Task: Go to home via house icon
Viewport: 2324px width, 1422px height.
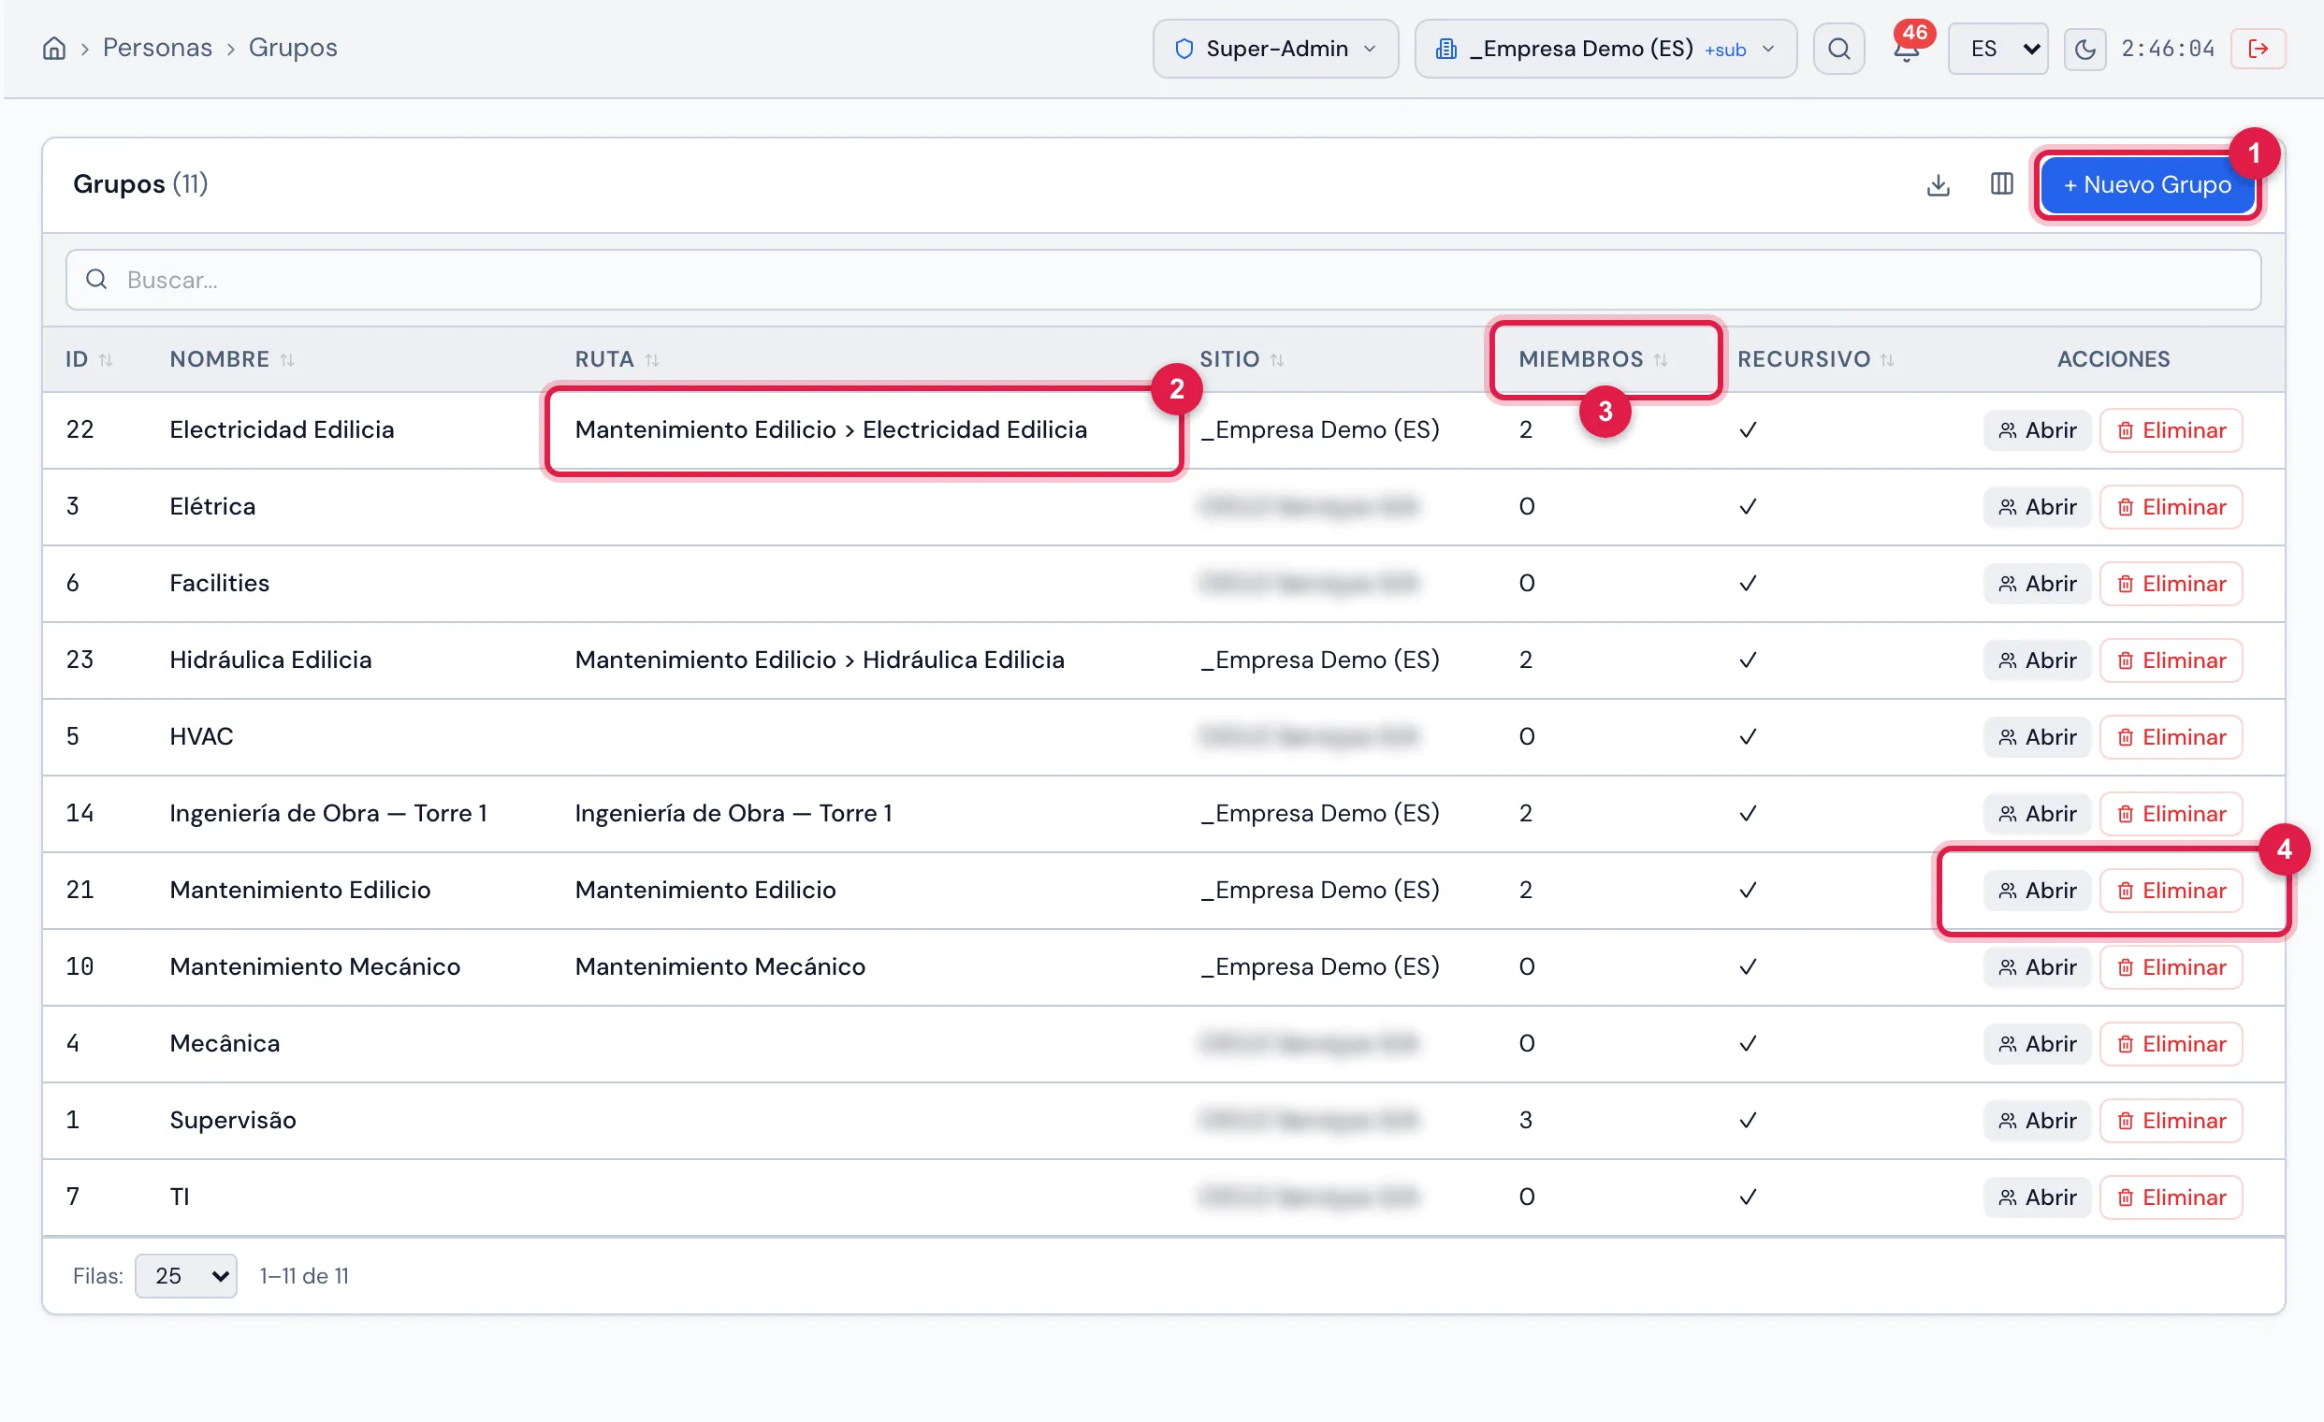Action: pyautogui.click(x=54, y=48)
